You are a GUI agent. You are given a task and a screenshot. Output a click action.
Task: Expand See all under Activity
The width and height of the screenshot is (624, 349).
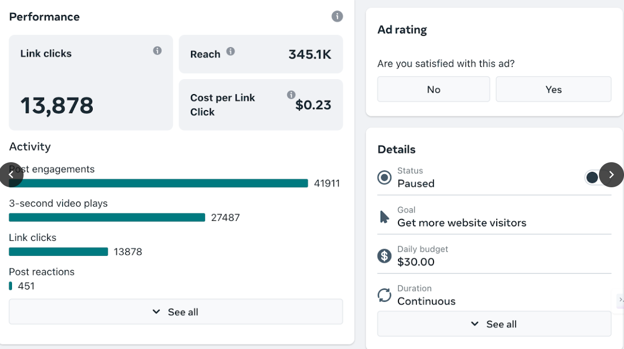coord(175,311)
